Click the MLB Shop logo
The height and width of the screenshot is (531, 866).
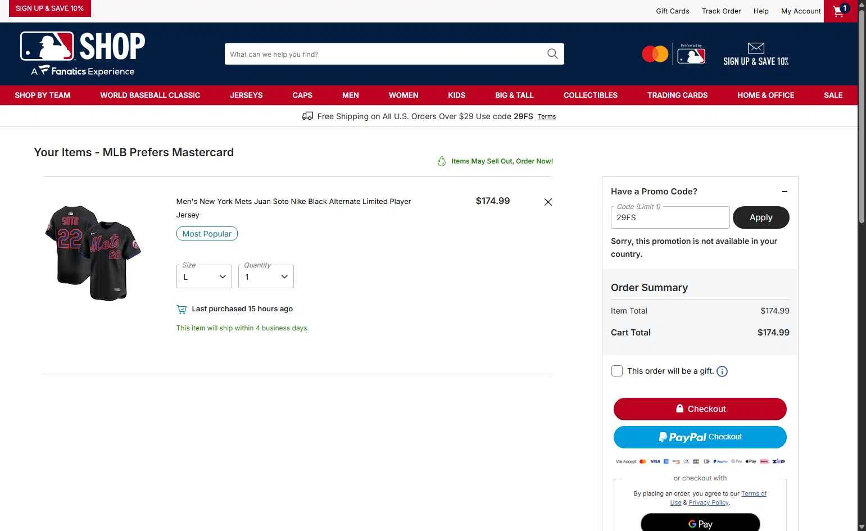(83, 54)
